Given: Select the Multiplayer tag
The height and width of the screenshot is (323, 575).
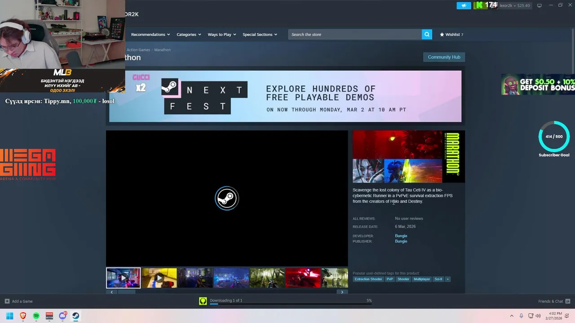Looking at the screenshot, I should [x=422, y=279].
